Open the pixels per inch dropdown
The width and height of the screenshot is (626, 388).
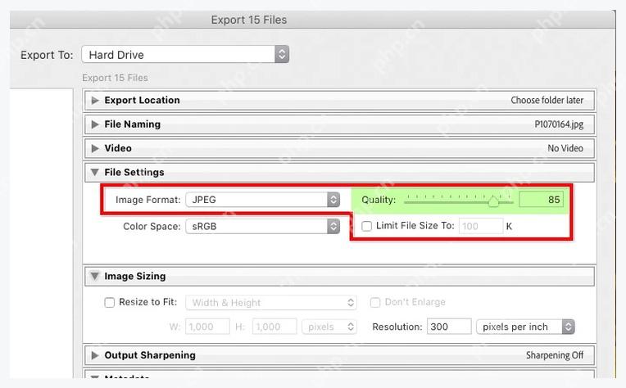525,327
